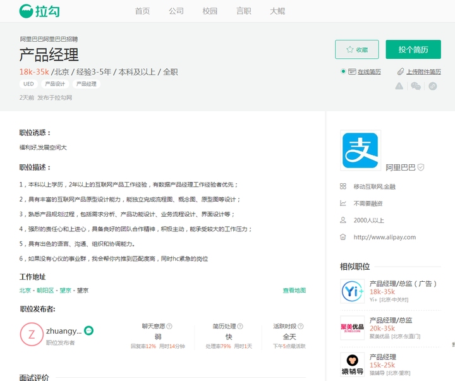Click the 收藏 favorite button
Screen dimensions: 455x381
point(357,49)
